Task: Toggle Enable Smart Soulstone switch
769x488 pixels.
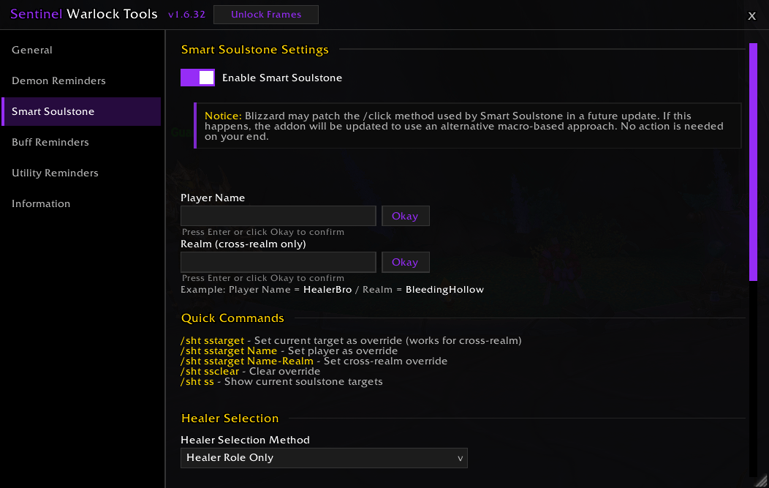Action: pos(197,78)
